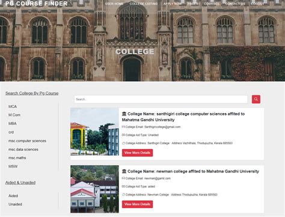Click the address icon for Newman College

123,195
